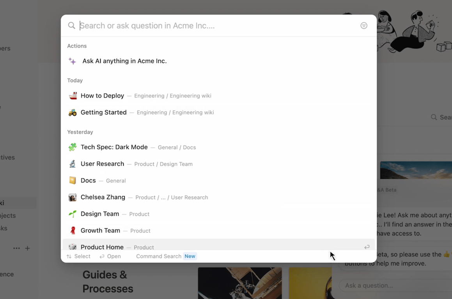
Task: Click the landscape banner image in chat panel
Action: point(416,170)
